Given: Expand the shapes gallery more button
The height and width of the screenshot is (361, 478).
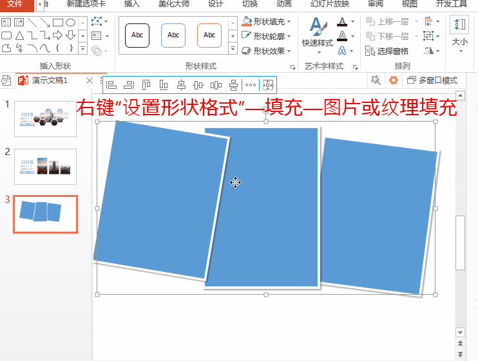Looking at the screenshot, I should coord(82,48).
